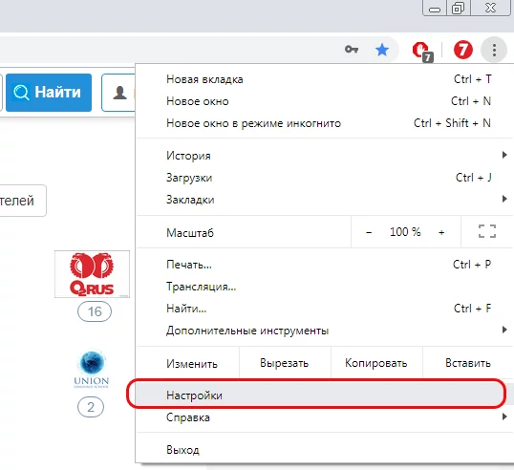The image size is (514, 470).
Task: Decrease zoom with the minus button
Action: click(x=369, y=232)
